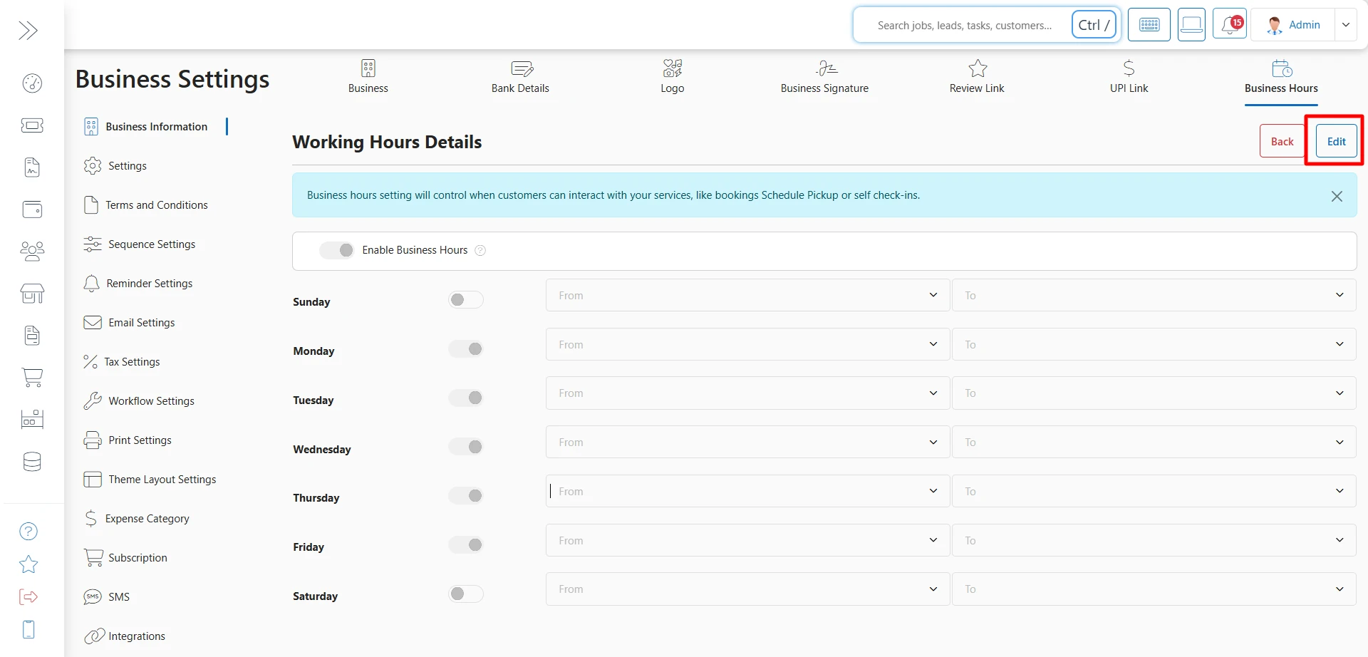Open the help question mark icon in sidebar
Image resolution: width=1368 pixels, height=657 pixels.
point(27,532)
